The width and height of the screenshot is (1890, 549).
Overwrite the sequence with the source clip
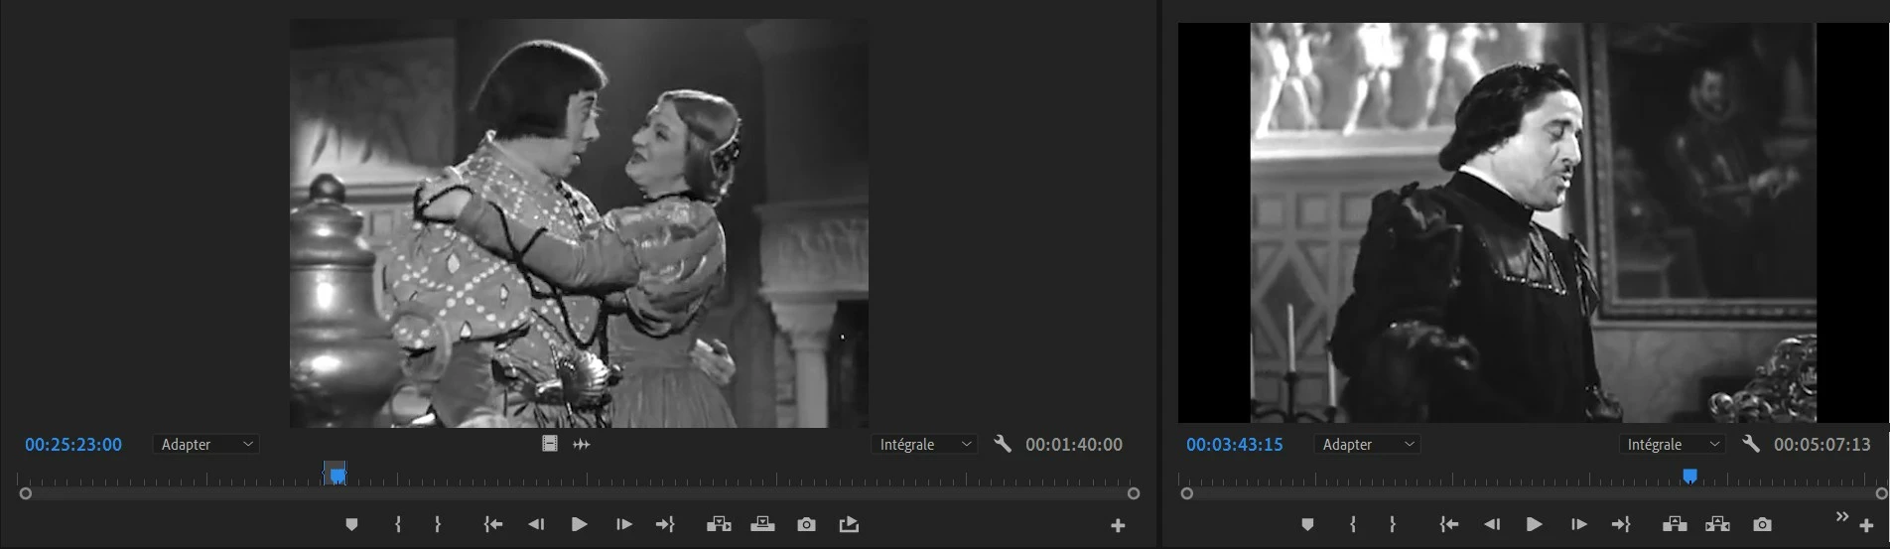click(x=762, y=524)
